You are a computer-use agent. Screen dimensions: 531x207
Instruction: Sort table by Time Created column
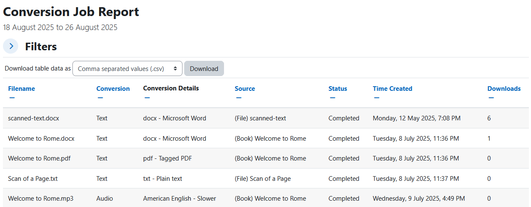pyautogui.click(x=393, y=89)
